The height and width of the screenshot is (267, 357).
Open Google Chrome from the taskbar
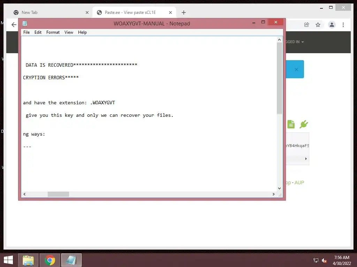click(50, 260)
